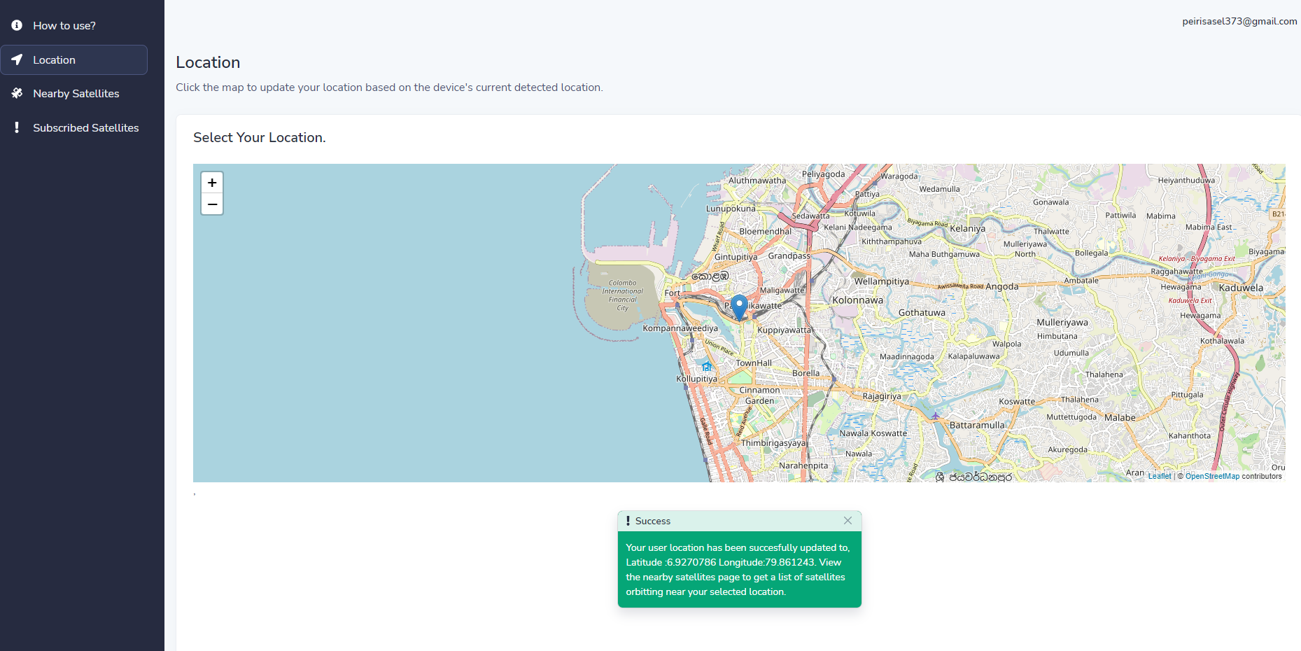Click Colombo International Financial City label
The height and width of the screenshot is (651, 1301).
(x=622, y=295)
